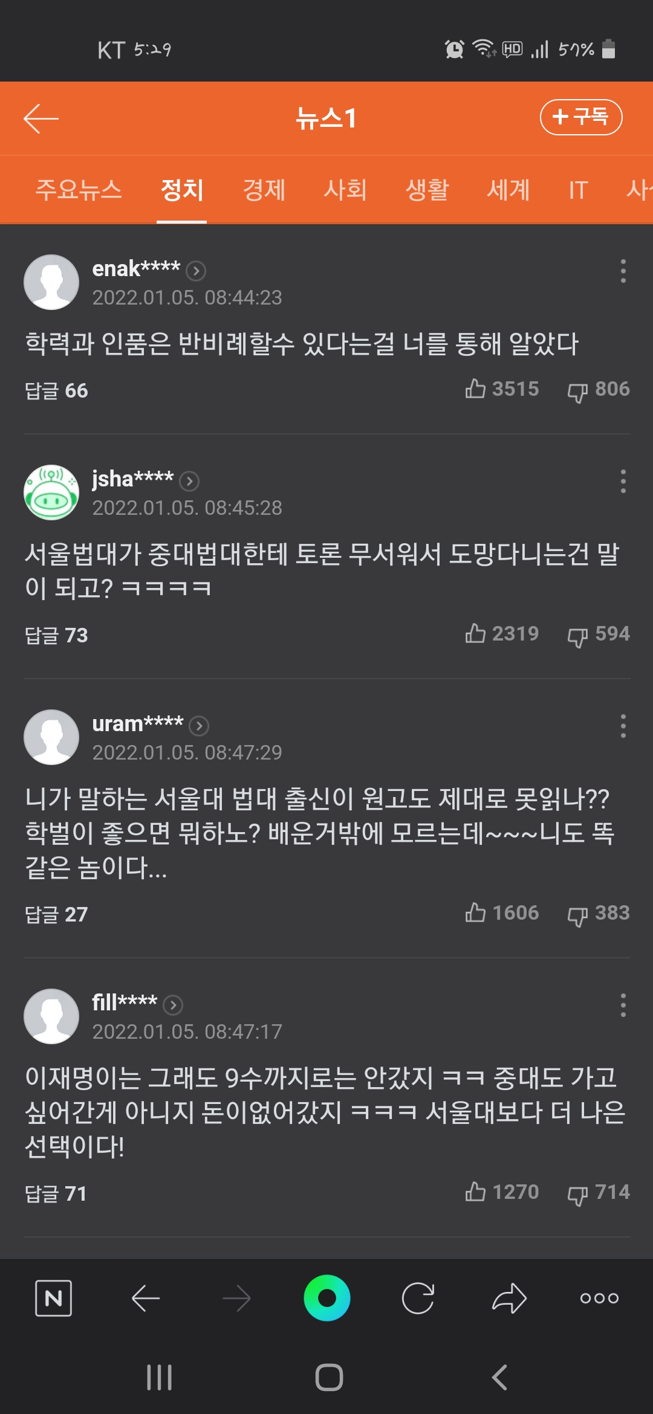Reload the page with the refresh icon
This screenshot has height=1414, width=653.
pyautogui.click(x=418, y=1298)
